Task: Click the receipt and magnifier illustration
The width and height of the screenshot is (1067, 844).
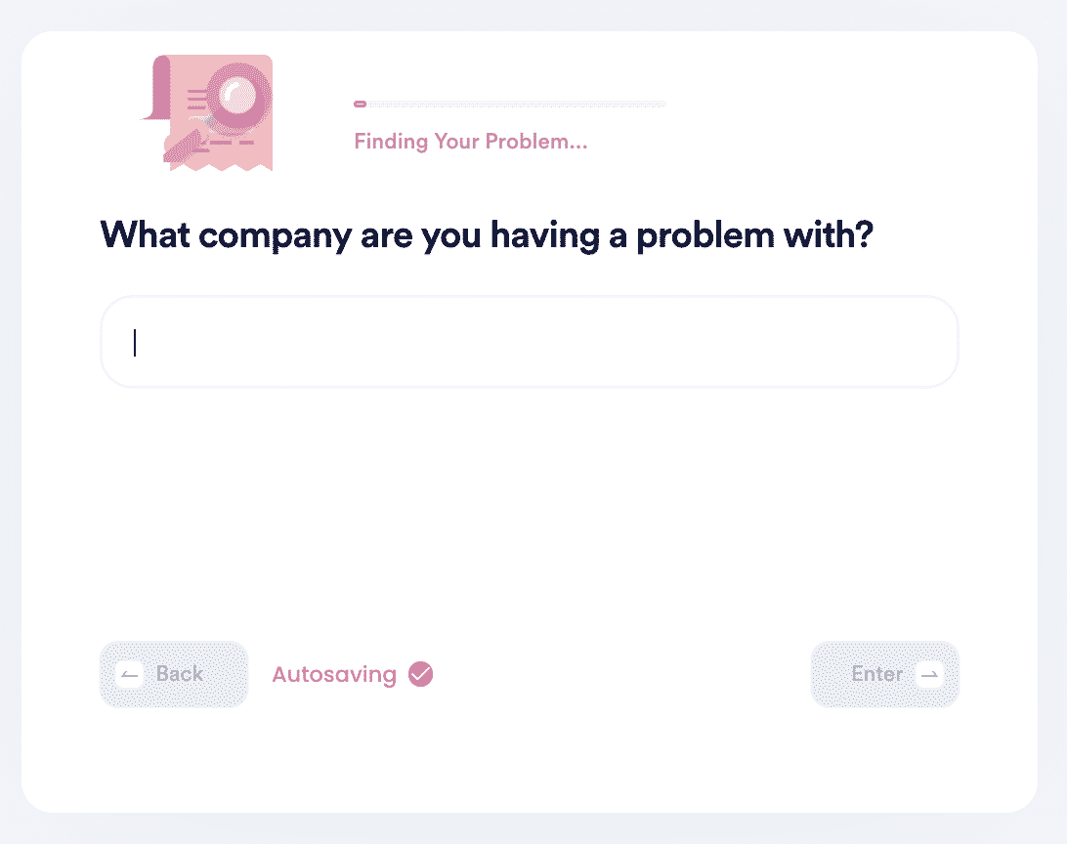Action: [207, 113]
